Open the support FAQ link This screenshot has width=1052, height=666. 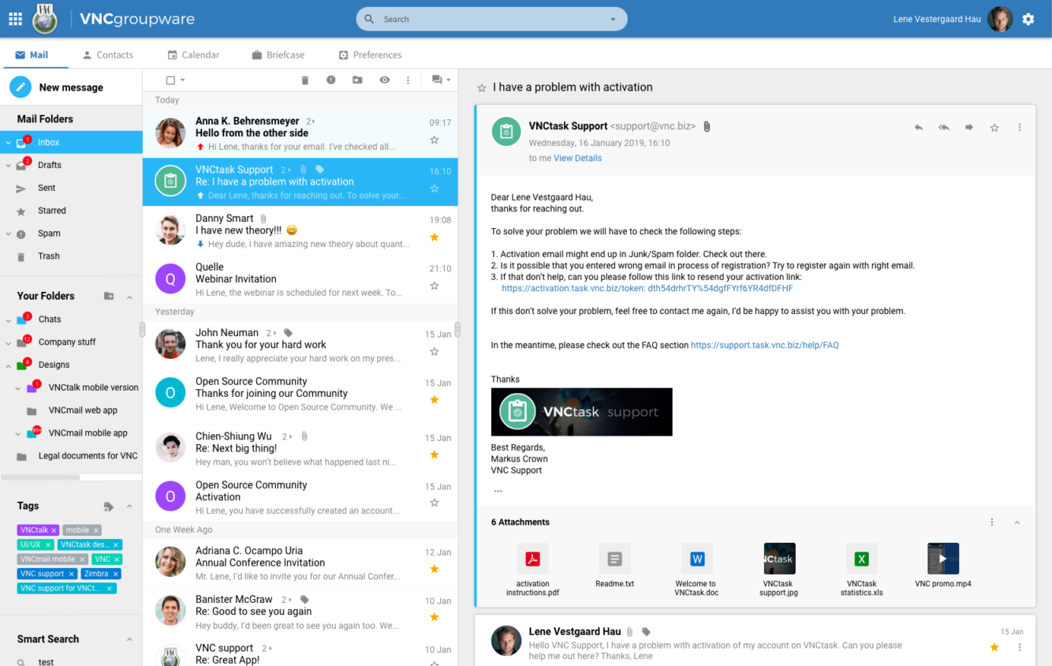(x=765, y=345)
